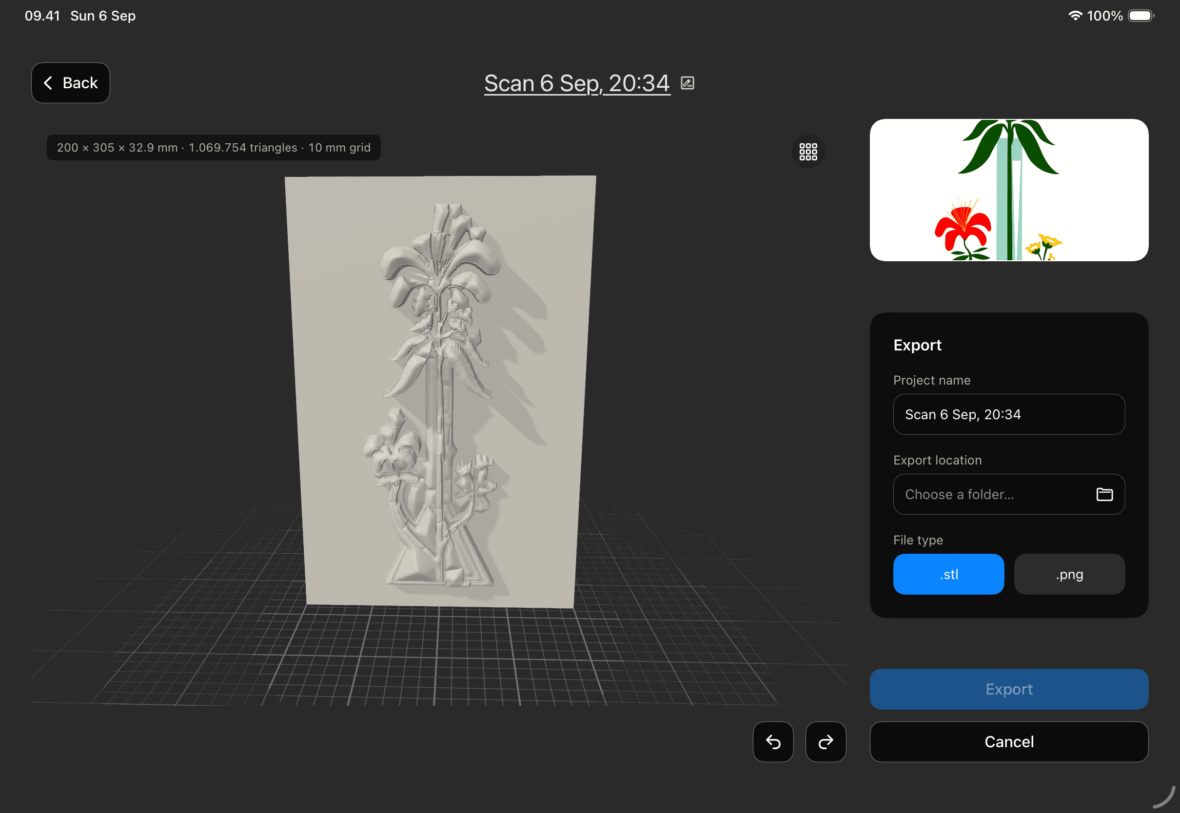
Task: Redo the last action
Action: (x=826, y=742)
